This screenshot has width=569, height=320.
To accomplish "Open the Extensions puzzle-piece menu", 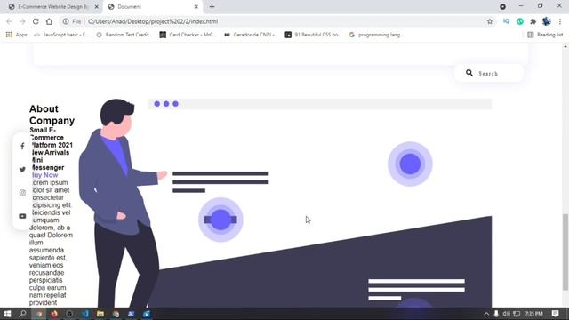I will (x=533, y=21).
